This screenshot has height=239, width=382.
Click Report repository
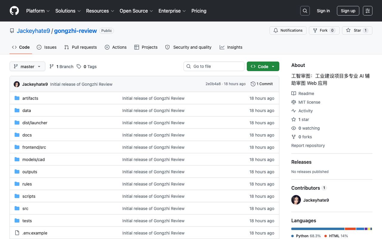[308, 145]
